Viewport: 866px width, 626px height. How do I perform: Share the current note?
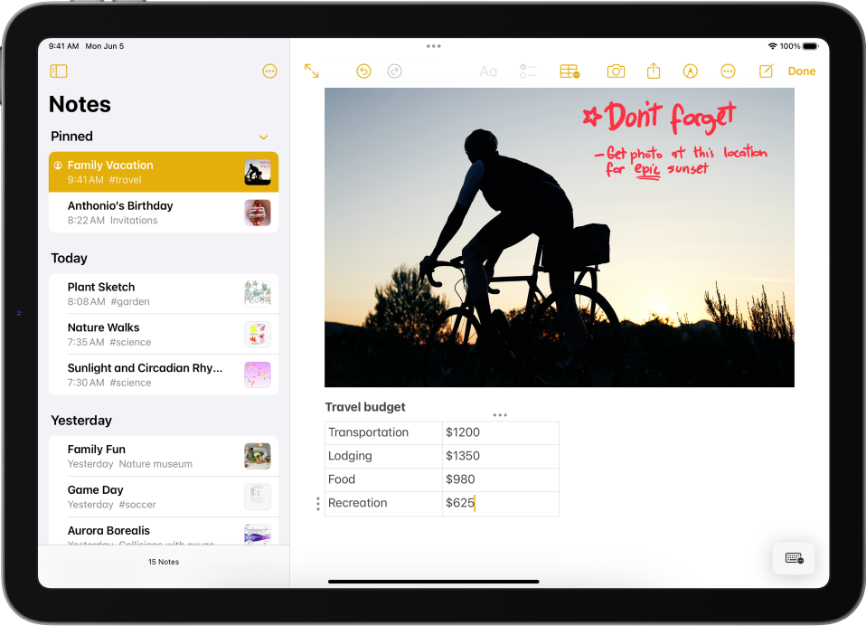click(x=654, y=71)
